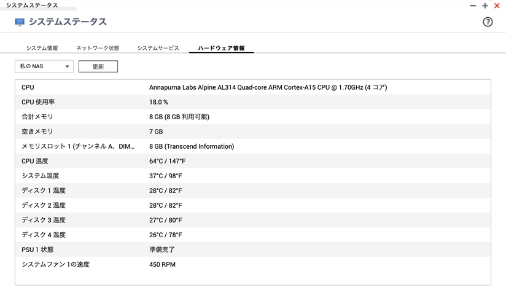
Task: Open the ネットワーク状態 tab
Action: pyautogui.click(x=98, y=48)
